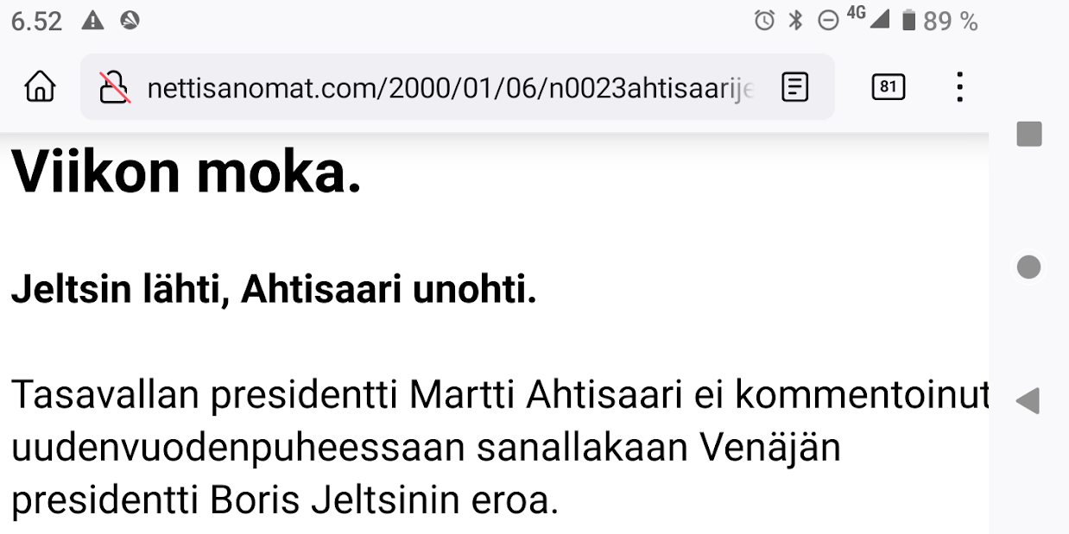The height and width of the screenshot is (534, 1069).
Task: Tap the warning triangle in status bar
Action: [92, 21]
